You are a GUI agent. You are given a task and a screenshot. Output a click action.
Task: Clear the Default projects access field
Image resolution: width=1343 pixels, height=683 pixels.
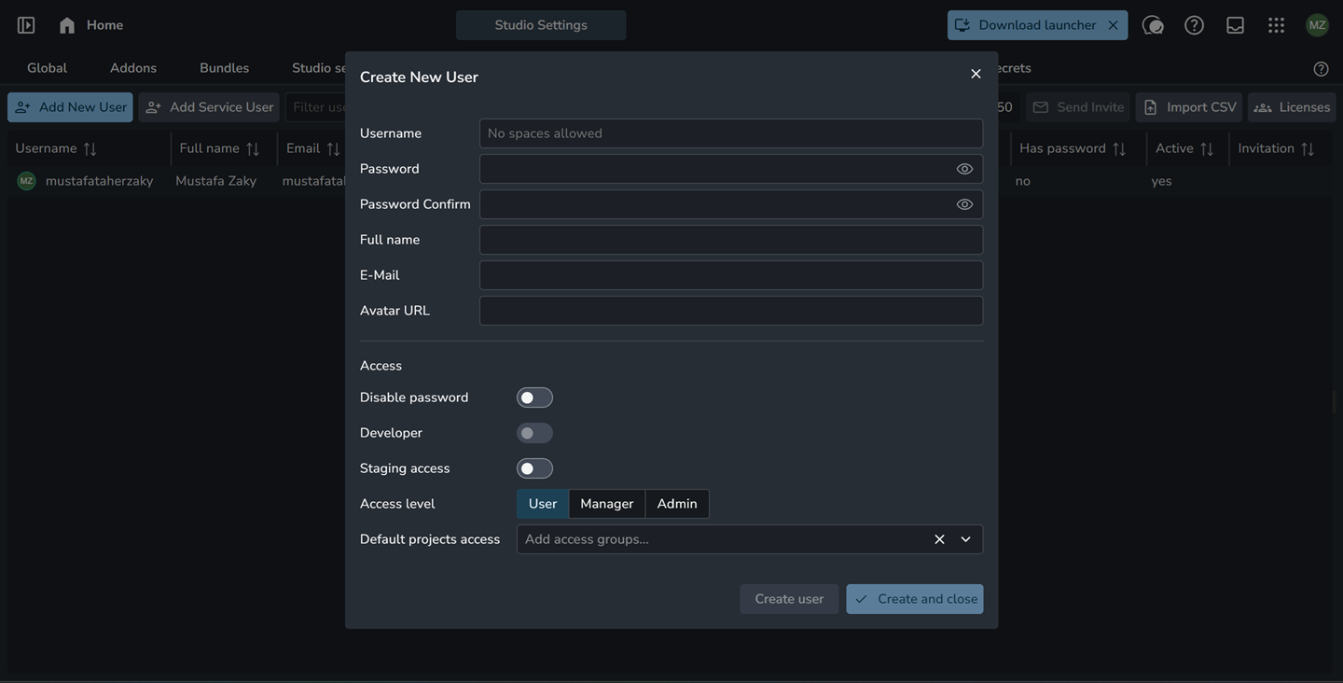pyautogui.click(x=939, y=539)
